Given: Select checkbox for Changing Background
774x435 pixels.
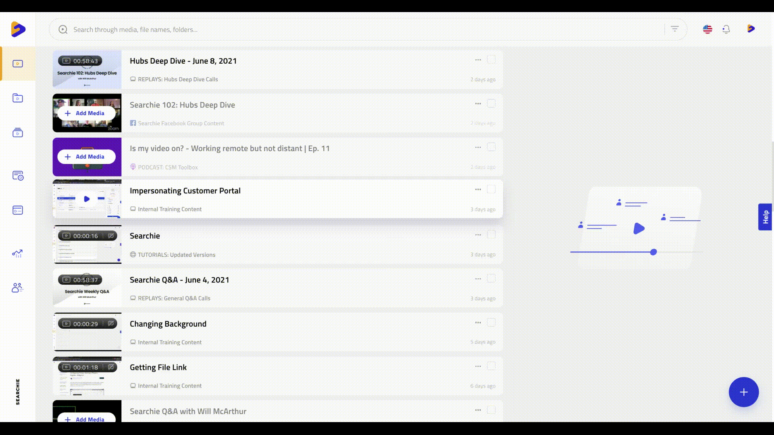Looking at the screenshot, I should point(491,323).
